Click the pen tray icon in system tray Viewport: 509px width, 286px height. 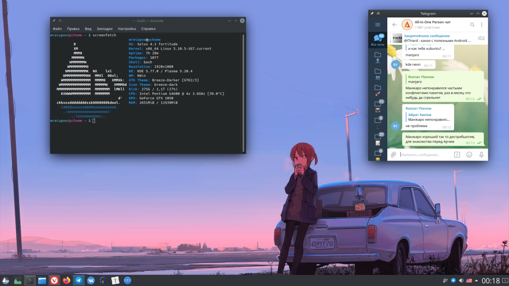coord(446,280)
